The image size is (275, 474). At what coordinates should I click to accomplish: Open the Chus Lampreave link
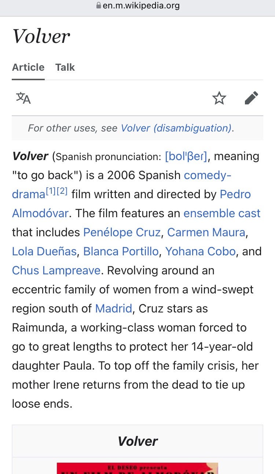click(x=56, y=270)
